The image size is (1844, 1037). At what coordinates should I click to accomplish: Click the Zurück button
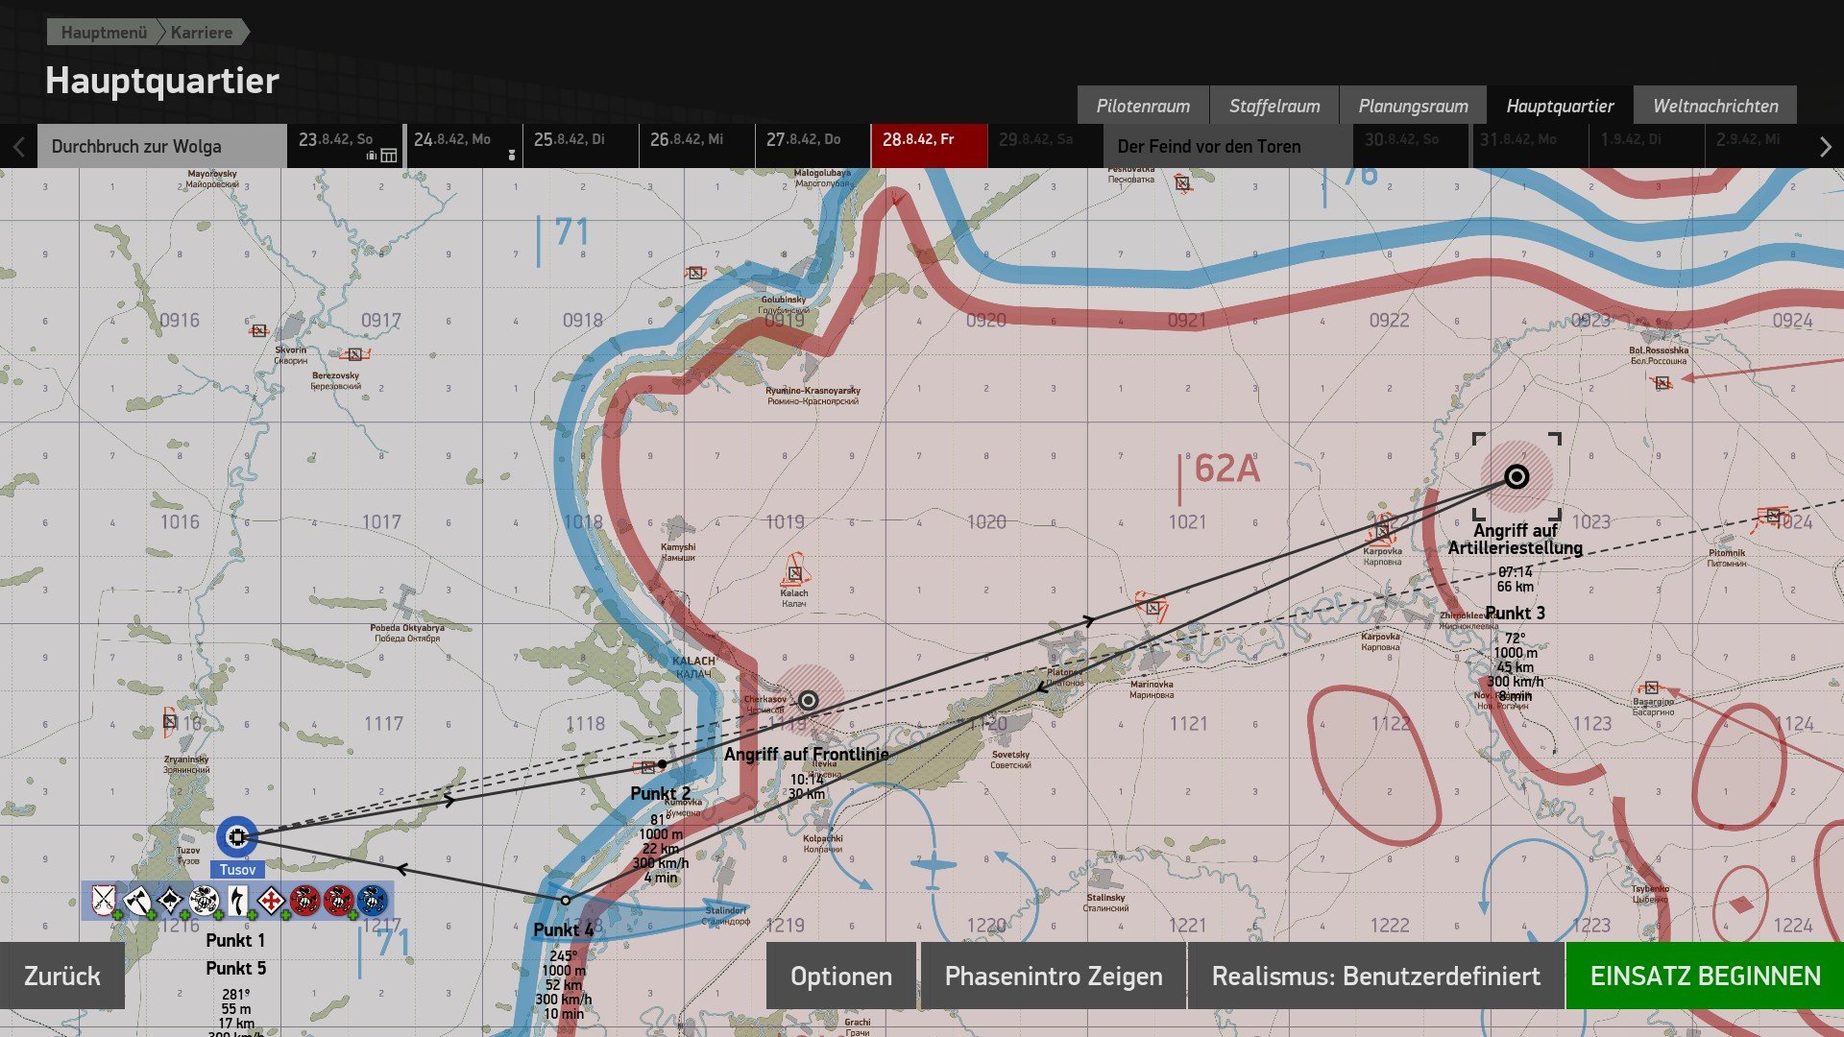(62, 976)
